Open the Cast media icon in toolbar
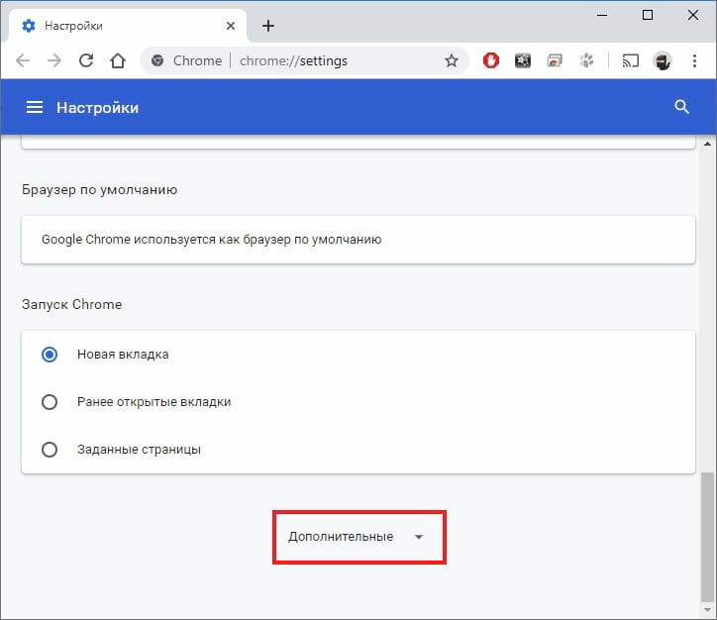 pyautogui.click(x=631, y=60)
